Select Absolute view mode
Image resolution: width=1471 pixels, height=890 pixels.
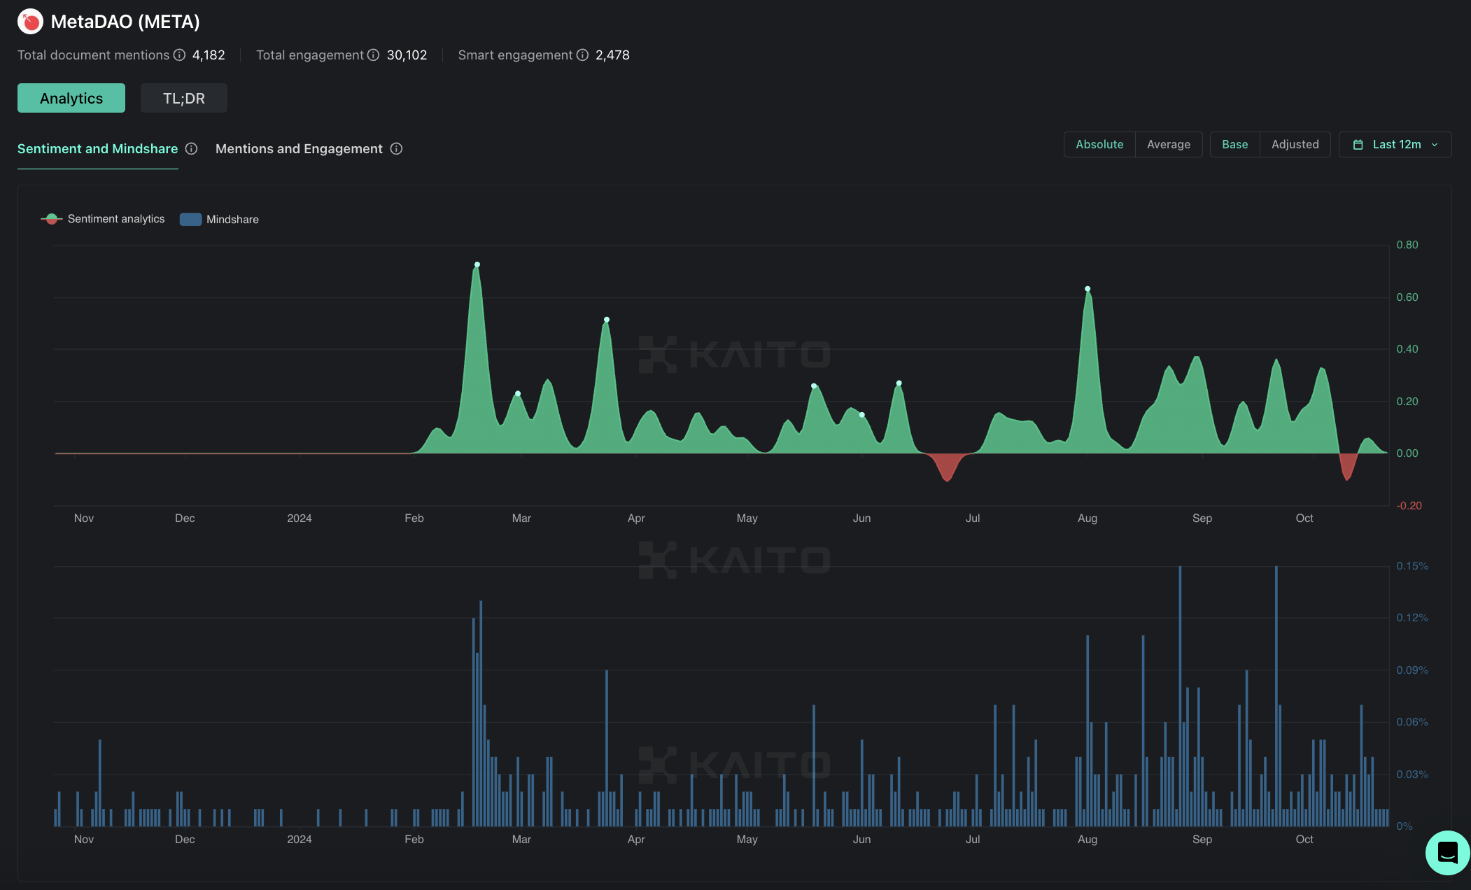coord(1099,144)
